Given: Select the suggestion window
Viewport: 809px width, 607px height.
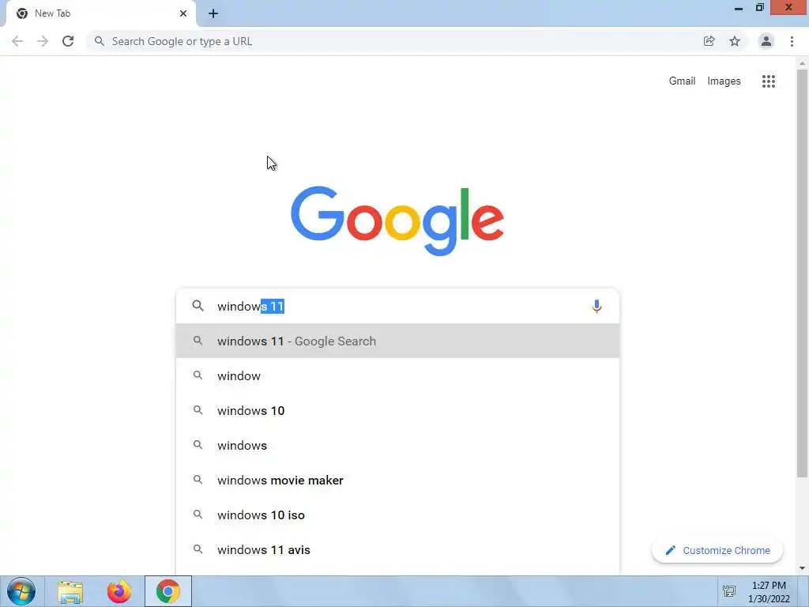Looking at the screenshot, I should [x=397, y=375].
